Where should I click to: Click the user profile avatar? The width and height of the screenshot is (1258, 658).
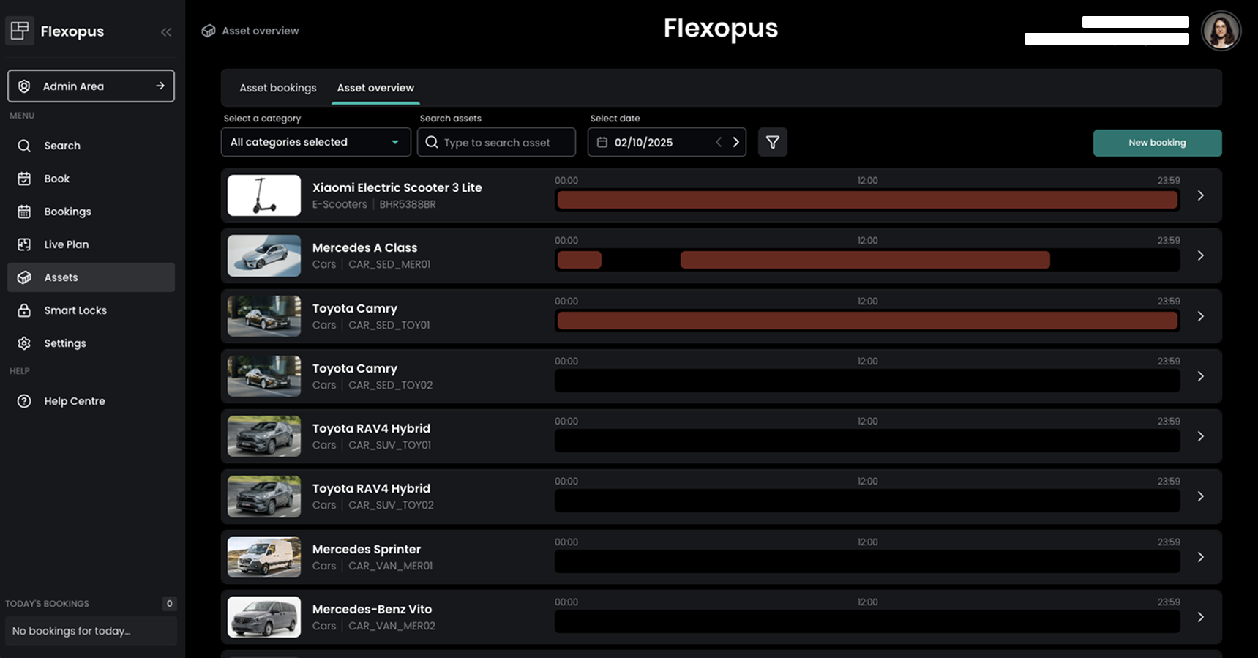(x=1221, y=31)
